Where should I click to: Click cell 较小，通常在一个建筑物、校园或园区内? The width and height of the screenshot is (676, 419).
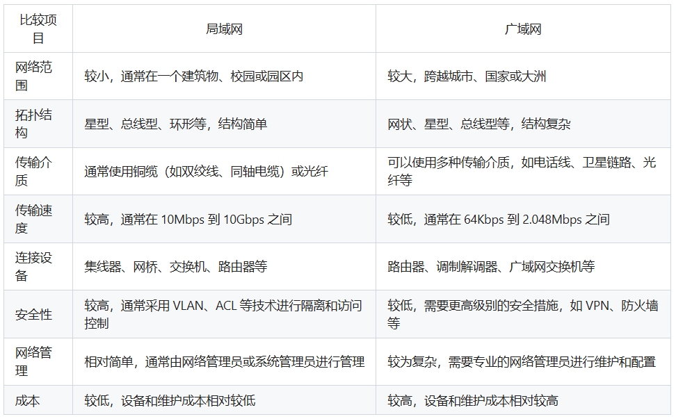pyautogui.click(x=224, y=76)
